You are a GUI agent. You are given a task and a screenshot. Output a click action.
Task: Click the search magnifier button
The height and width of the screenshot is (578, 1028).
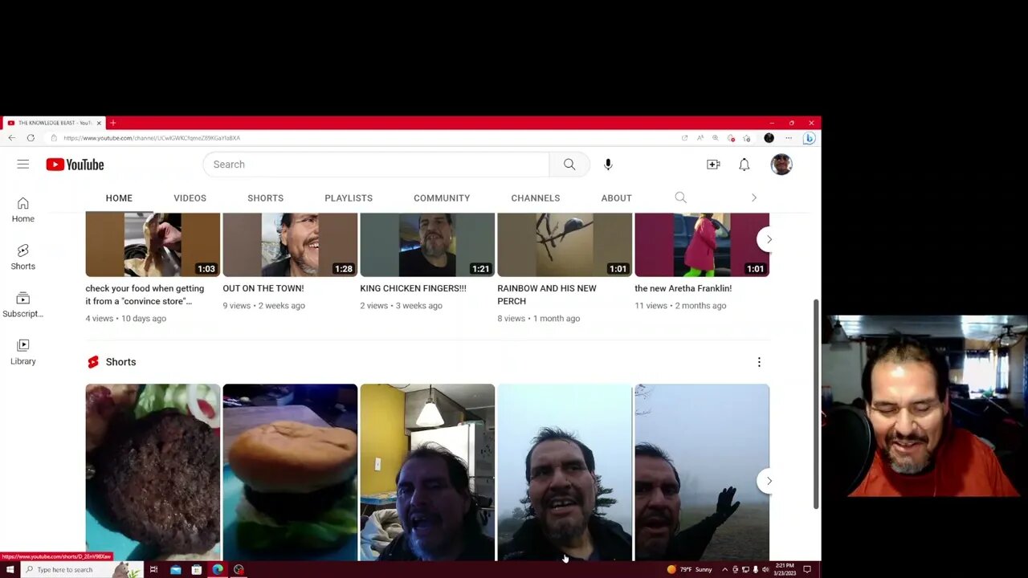(569, 165)
